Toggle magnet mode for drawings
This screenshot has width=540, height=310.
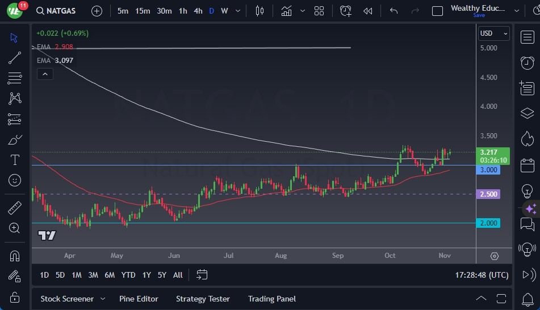[15, 256]
